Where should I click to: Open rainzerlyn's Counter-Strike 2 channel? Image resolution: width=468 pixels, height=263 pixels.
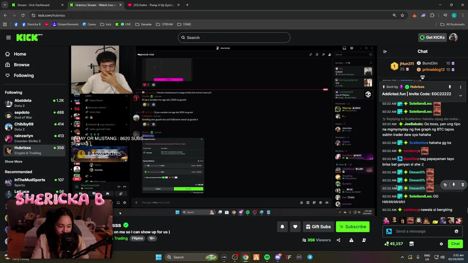pyautogui.click(x=34, y=138)
